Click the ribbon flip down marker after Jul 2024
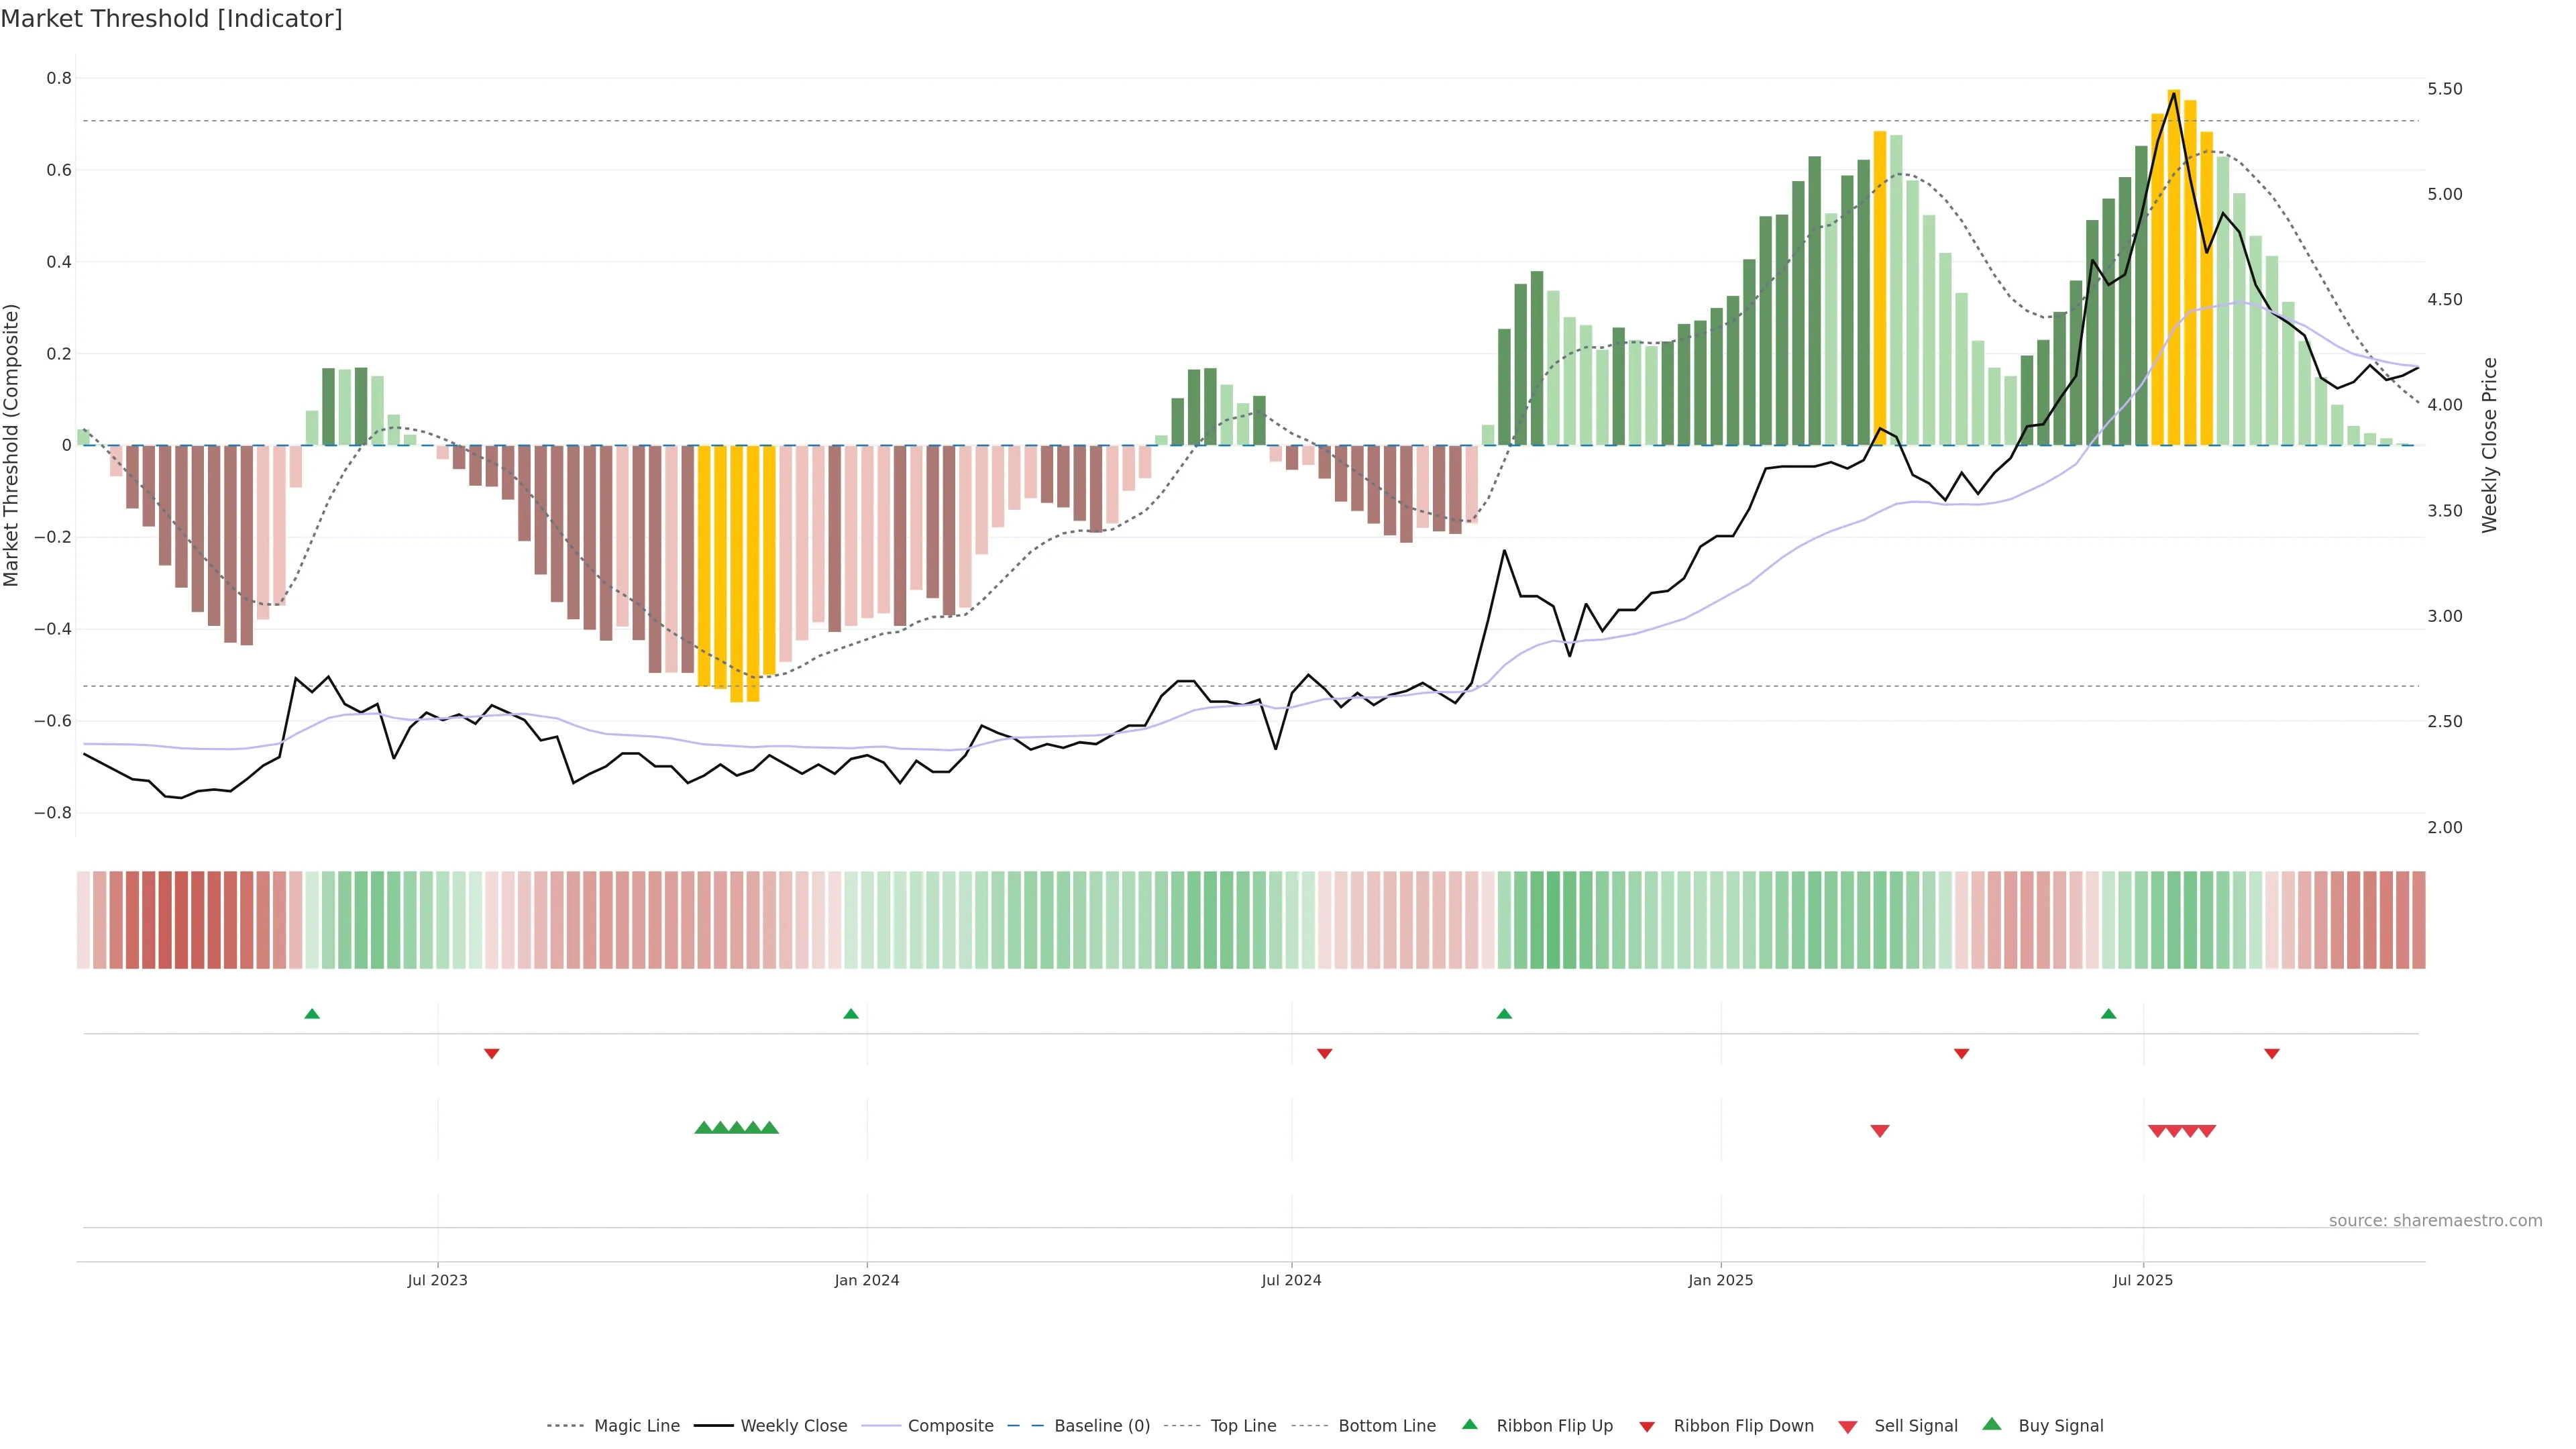The width and height of the screenshot is (2576, 1449). tap(1325, 1054)
